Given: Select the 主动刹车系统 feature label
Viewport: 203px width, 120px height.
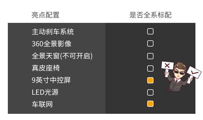Looking at the screenshot, I should [53, 32].
